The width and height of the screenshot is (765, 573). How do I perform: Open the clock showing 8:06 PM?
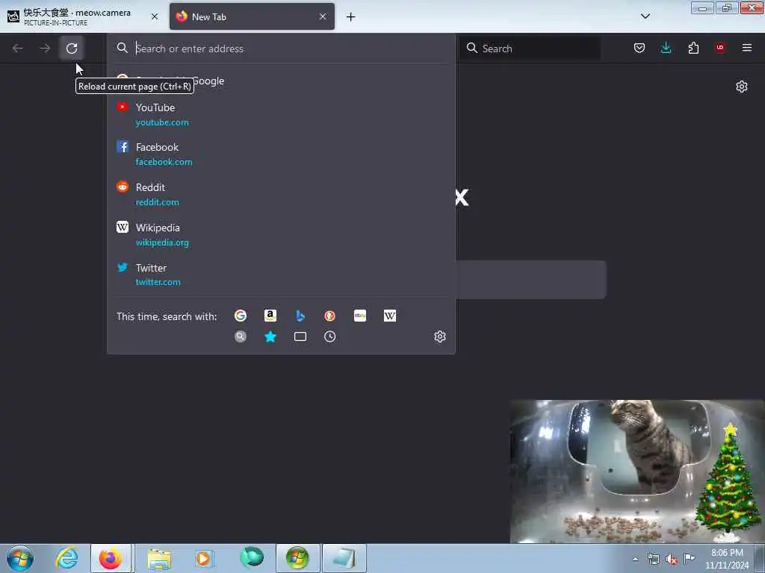[x=727, y=559]
